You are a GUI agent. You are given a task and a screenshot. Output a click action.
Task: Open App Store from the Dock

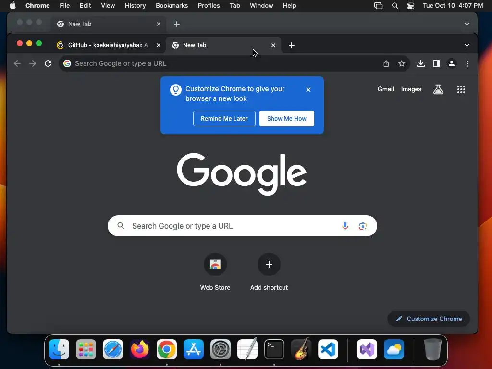click(194, 349)
